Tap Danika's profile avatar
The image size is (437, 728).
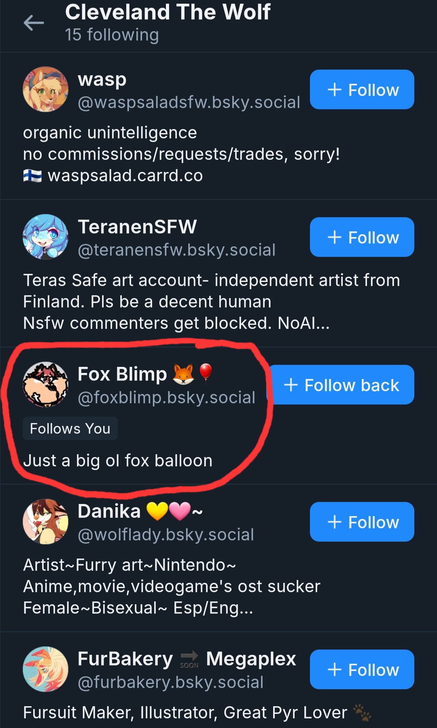coord(45,522)
